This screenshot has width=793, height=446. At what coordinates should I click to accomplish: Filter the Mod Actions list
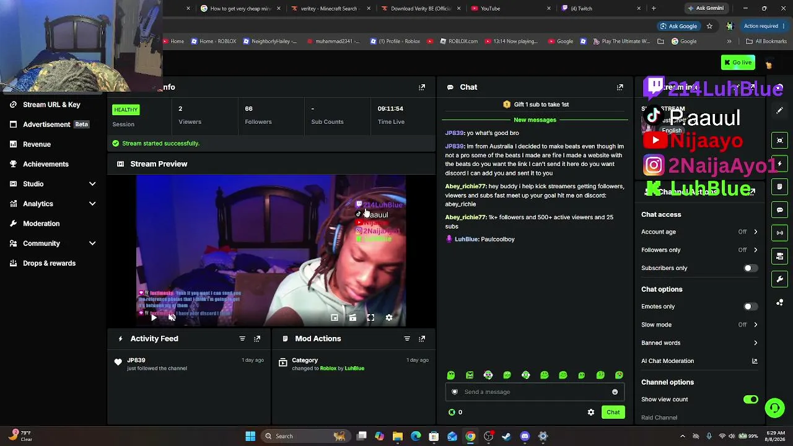point(407,339)
